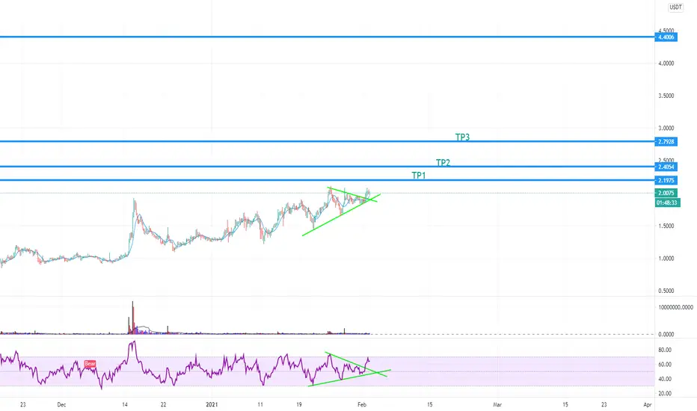Click the 0.0000 volume axis value
This screenshot has height=411, width=697.
coord(666,335)
